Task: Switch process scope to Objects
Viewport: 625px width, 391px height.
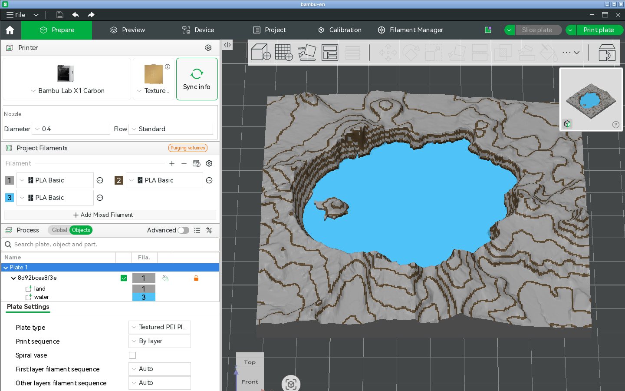Action: (x=81, y=230)
